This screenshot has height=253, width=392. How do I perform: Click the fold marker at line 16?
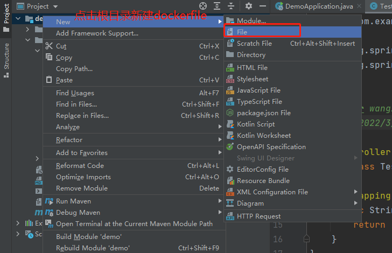pyautogui.click(x=306, y=239)
